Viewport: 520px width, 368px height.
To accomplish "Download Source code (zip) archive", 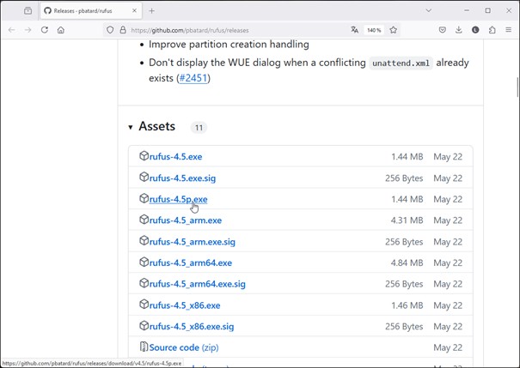I will (x=183, y=347).
